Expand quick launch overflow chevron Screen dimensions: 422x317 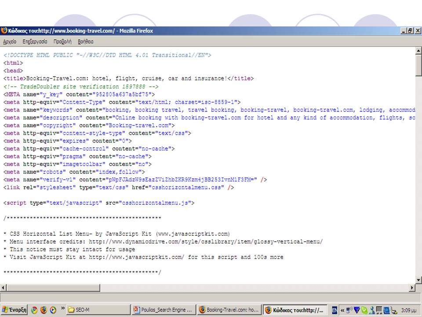[x=63, y=308]
